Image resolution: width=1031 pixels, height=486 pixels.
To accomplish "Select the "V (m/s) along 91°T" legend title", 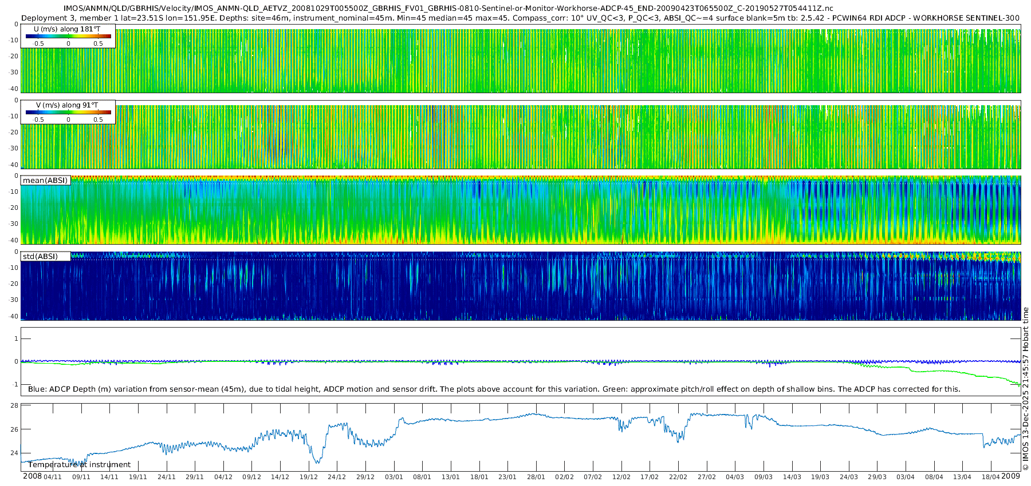I will pos(67,105).
